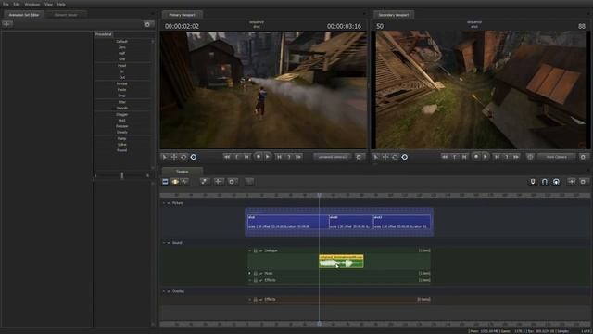
Task: Select the yellow dialogue audio clip
Action: tap(341, 262)
